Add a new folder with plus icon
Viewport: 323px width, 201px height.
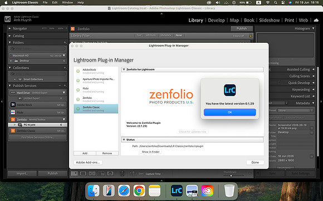click(65, 43)
